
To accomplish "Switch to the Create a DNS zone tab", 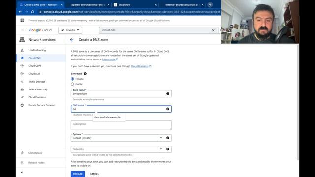I will click(40, 5).
